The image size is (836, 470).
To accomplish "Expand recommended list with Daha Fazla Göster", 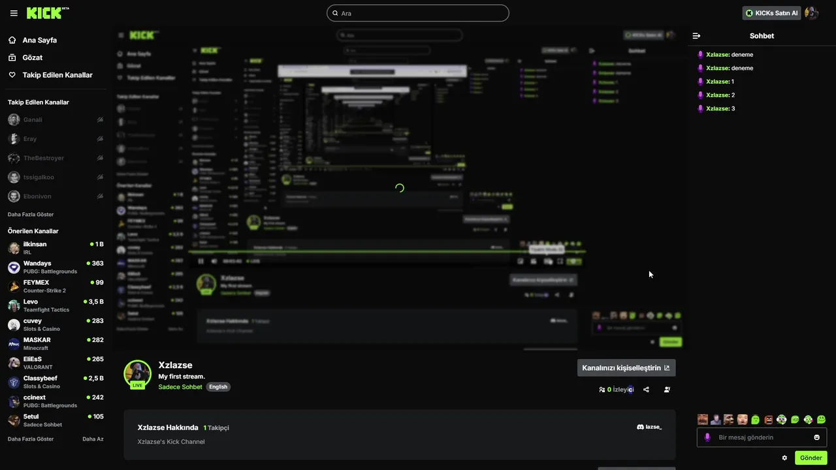I will (x=31, y=439).
